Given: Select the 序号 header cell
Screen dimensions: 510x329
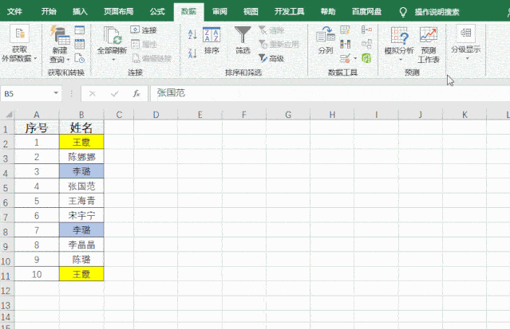Looking at the screenshot, I should point(37,127).
